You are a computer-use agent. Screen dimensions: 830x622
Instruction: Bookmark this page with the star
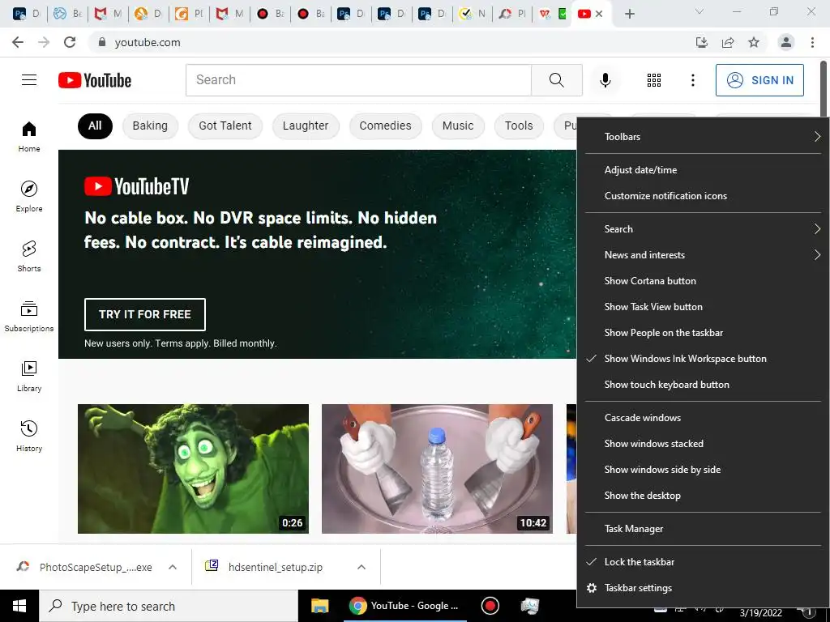[754, 42]
